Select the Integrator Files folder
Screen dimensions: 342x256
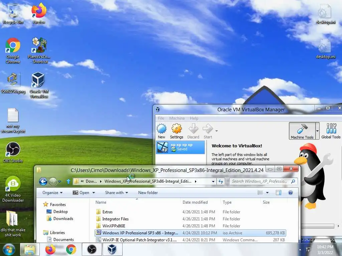pos(190,219)
